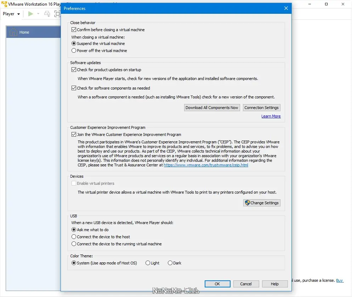The height and width of the screenshot is (297, 352).
Task: Click the full screen mode toolbar icon
Action: [x=57, y=14]
